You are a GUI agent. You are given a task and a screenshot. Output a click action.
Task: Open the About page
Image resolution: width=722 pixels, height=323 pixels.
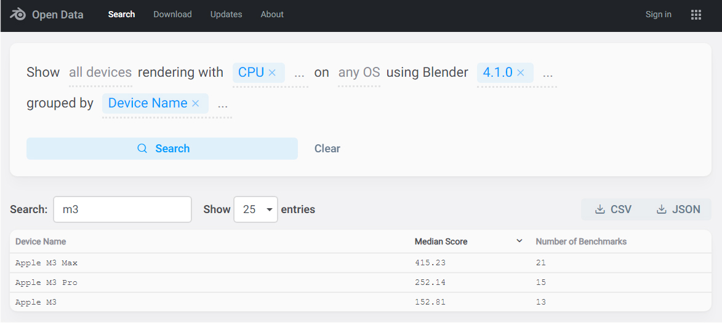(x=272, y=14)
